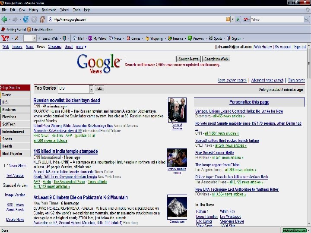Open the Yahoo toolbar search box dropdown
The width and height of the screenshot is (311, 233).
point(35,38)
